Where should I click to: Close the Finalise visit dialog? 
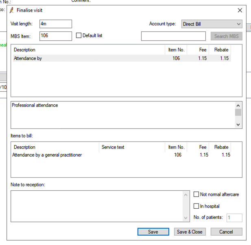tap(240, 10)
